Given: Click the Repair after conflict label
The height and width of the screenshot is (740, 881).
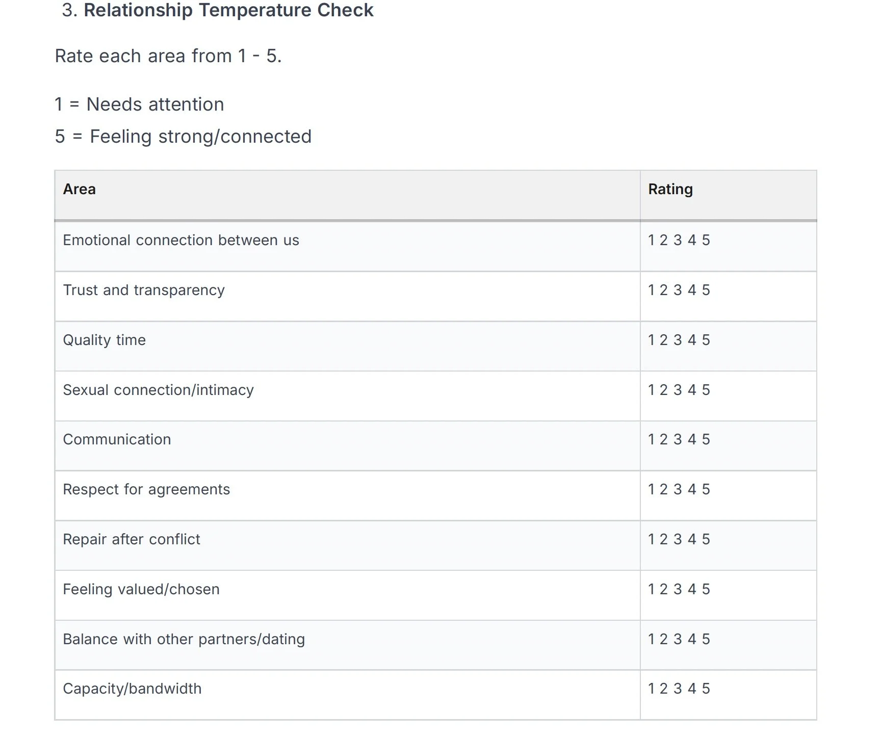Looking at the screenshot, I should coord(132,539).
